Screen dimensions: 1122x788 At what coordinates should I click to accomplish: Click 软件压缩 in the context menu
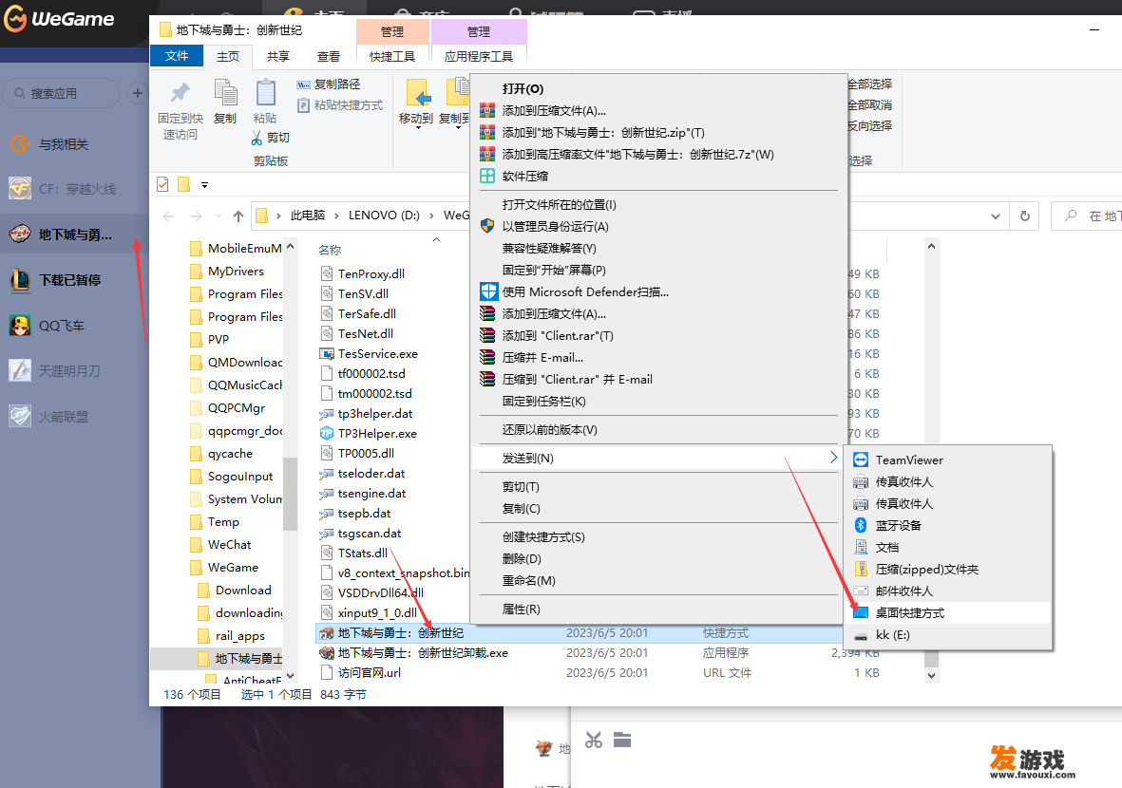(658, 176)
